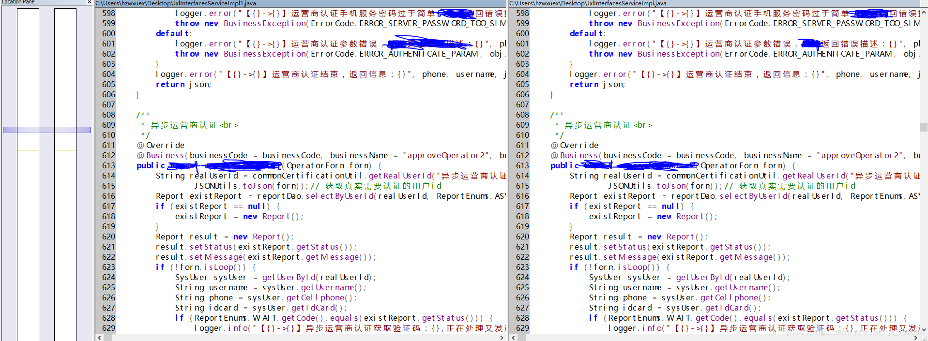Click line number 598 in the right pane

pos(522,13)
